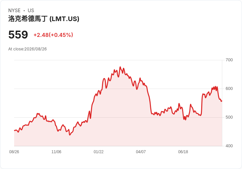Click the current price 559
The image size is (242, 169).
click(18, 35)
